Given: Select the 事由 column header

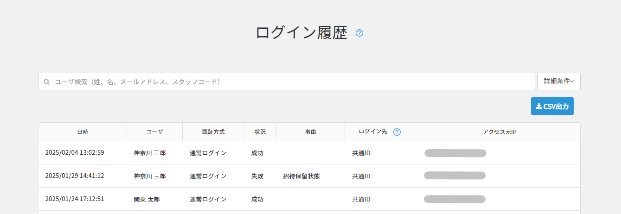Looking at the screenshot, I should [310, 132].
